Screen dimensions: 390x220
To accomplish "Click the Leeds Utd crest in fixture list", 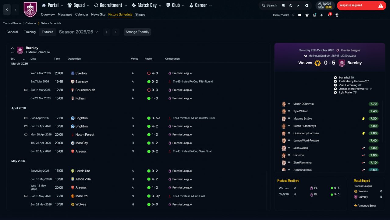I will click(x=73, y=171).
